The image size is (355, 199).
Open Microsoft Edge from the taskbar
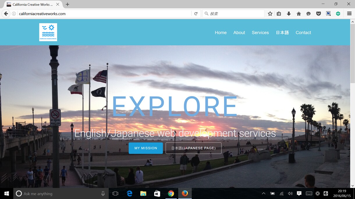point(129,193)
